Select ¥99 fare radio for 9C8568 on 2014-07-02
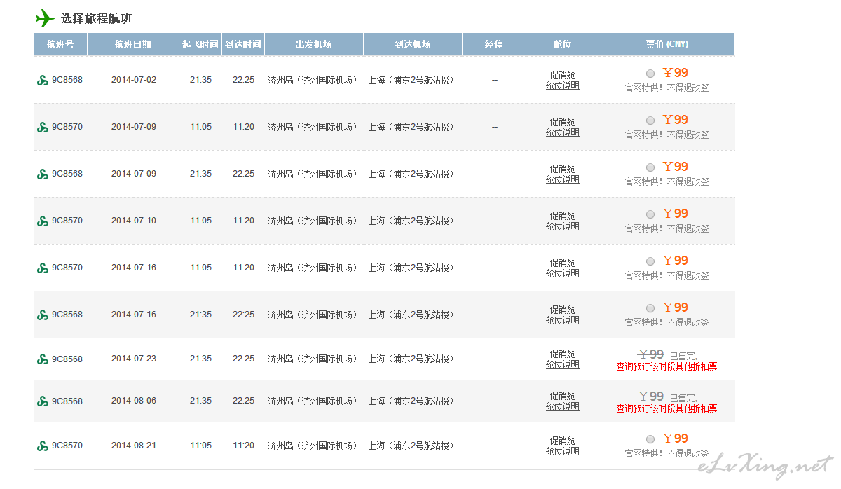 click(x=650, y=74)
